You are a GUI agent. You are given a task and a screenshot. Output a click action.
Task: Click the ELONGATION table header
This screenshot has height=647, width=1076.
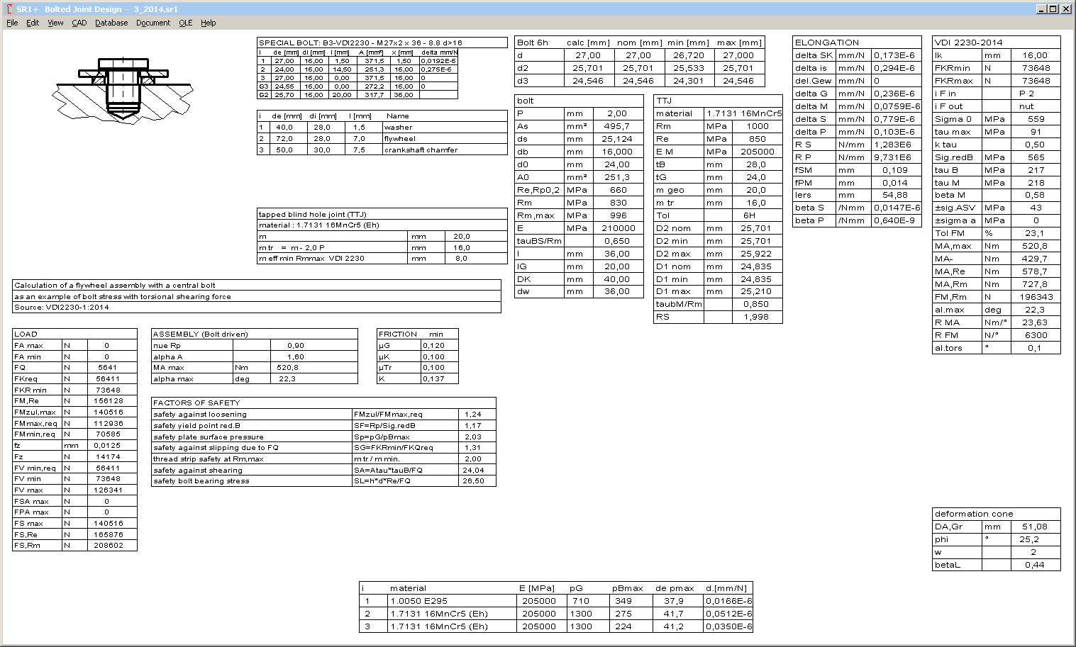[827, 43]
